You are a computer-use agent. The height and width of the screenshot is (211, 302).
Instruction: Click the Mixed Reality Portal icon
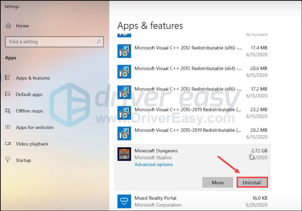coord(124,201)
